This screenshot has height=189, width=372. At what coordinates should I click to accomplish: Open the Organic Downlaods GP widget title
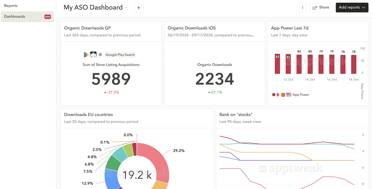(87, 28)
